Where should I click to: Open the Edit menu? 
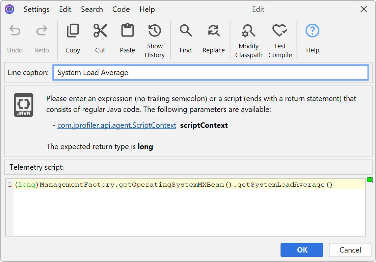[x=65, y=9]
